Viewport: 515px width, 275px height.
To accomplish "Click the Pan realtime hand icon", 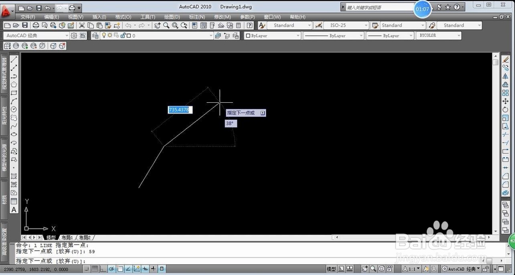I will pyautogui.click(x=157, y=25).
